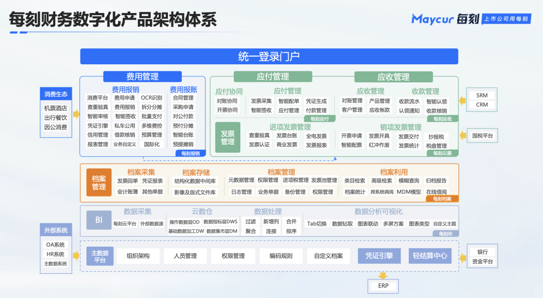
Task: Open the green 发票管理 block
Action: (x=228, y=137)
